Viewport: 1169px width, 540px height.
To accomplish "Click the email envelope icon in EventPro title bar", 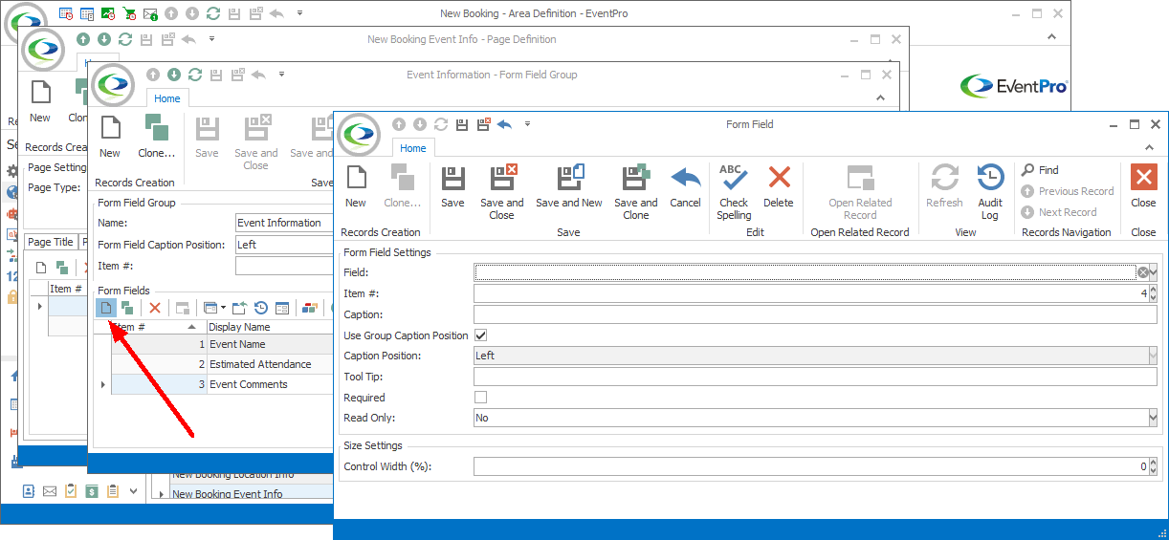I will [x=150, y=13].
